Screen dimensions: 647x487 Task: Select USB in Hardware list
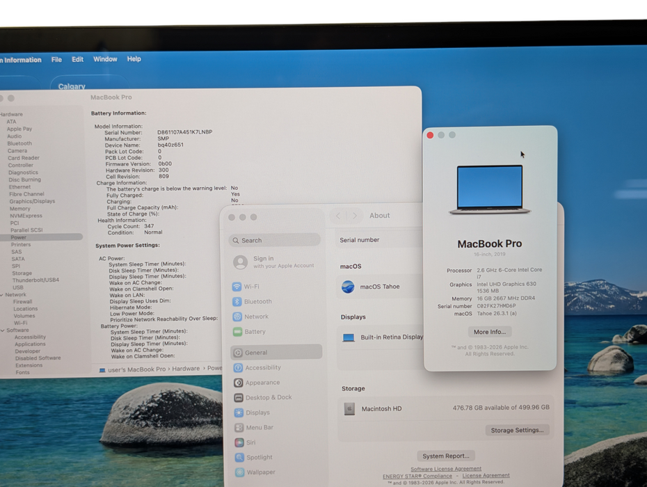[x=18, y=287]
